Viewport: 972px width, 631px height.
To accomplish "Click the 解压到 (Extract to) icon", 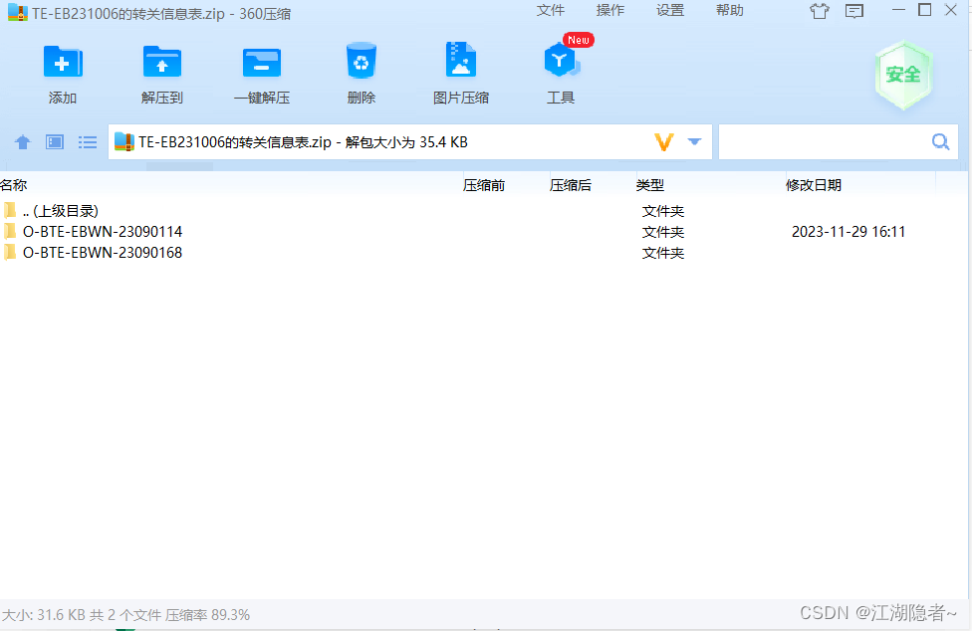I will (x=161, y=62).
